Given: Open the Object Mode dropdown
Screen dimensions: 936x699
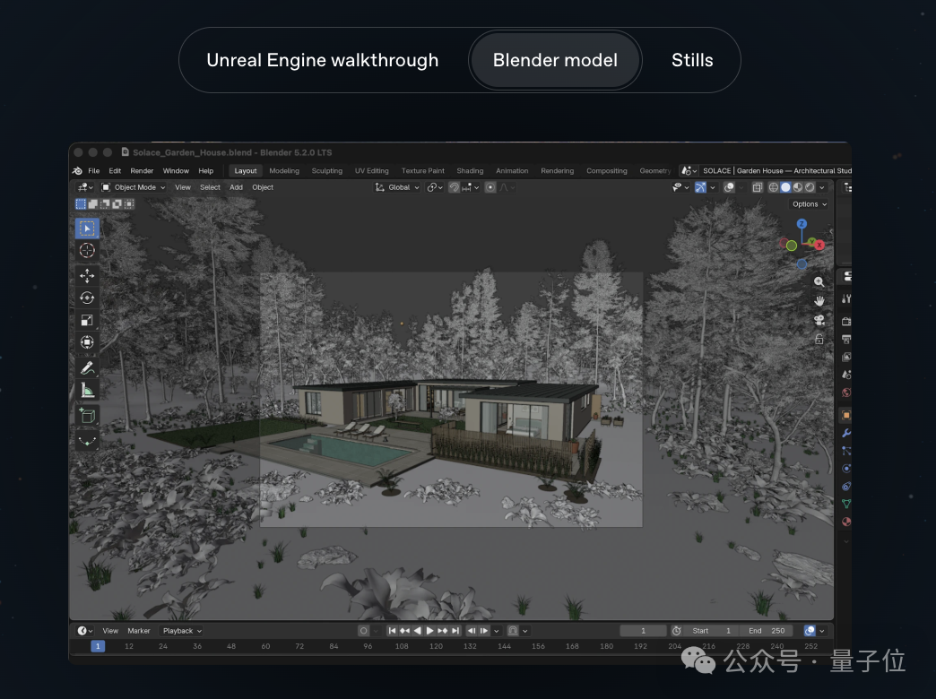Looking at the screenshot, I should click(x=134, y=187).
